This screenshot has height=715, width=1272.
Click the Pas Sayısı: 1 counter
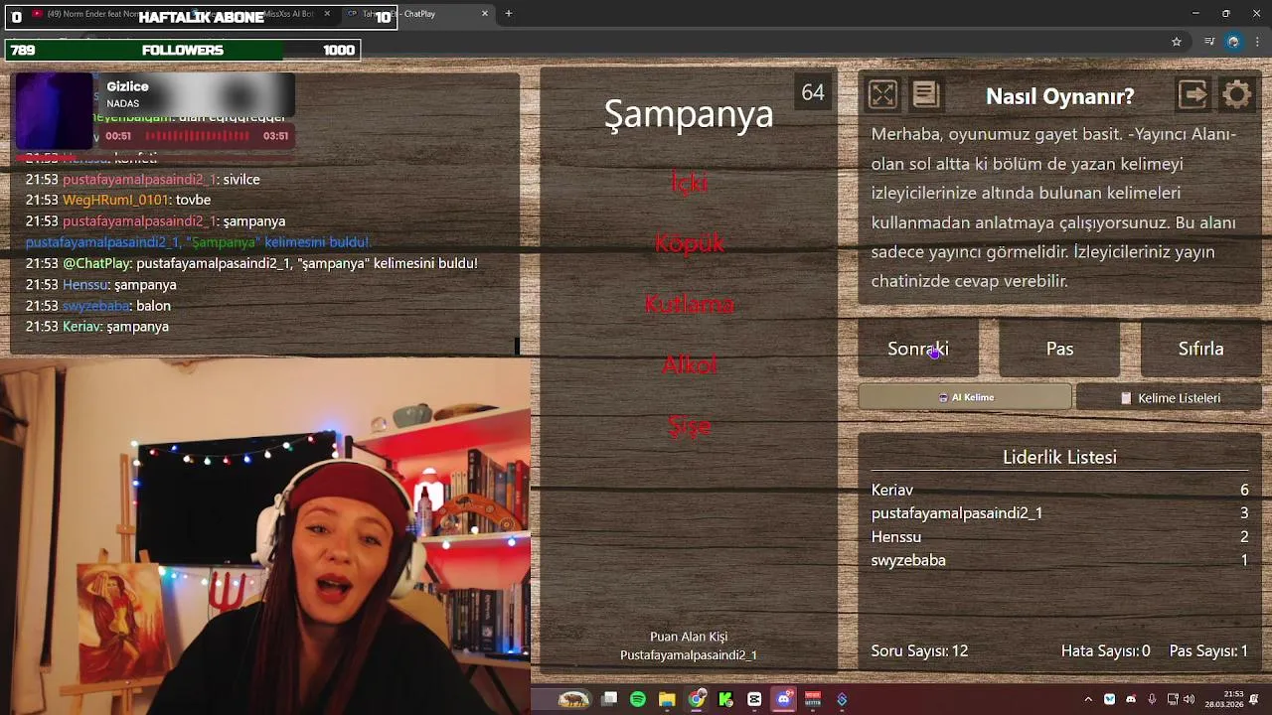pyautogui.click(x=1208, y=650)
